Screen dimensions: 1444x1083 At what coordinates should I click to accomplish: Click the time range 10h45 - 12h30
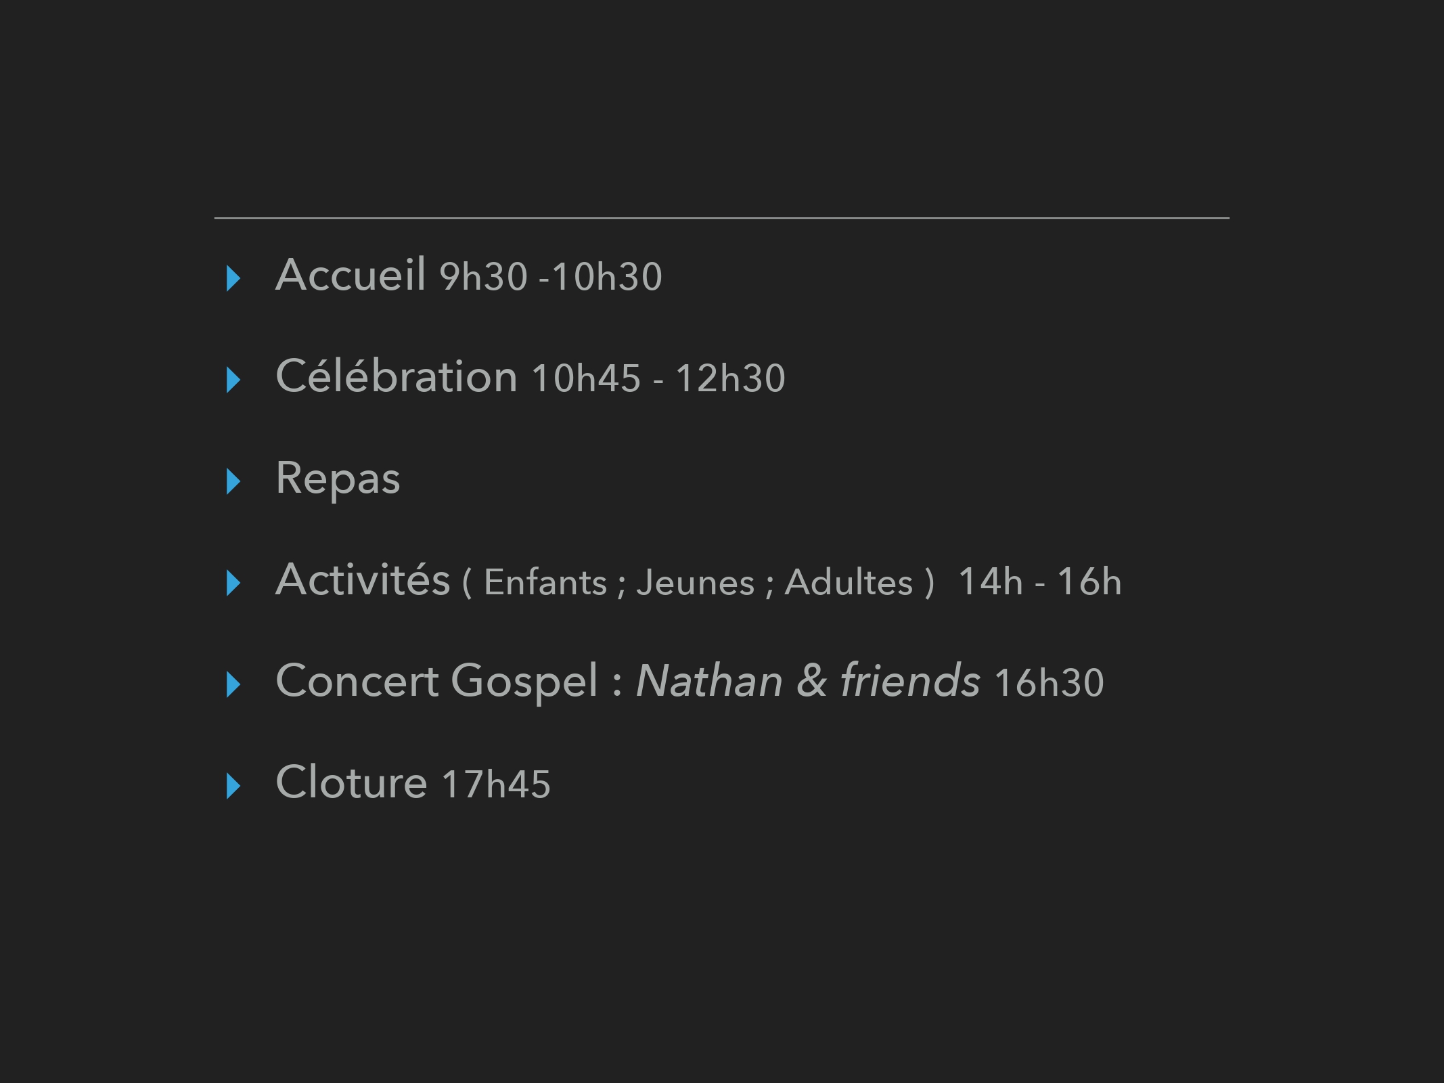(658, 378)
